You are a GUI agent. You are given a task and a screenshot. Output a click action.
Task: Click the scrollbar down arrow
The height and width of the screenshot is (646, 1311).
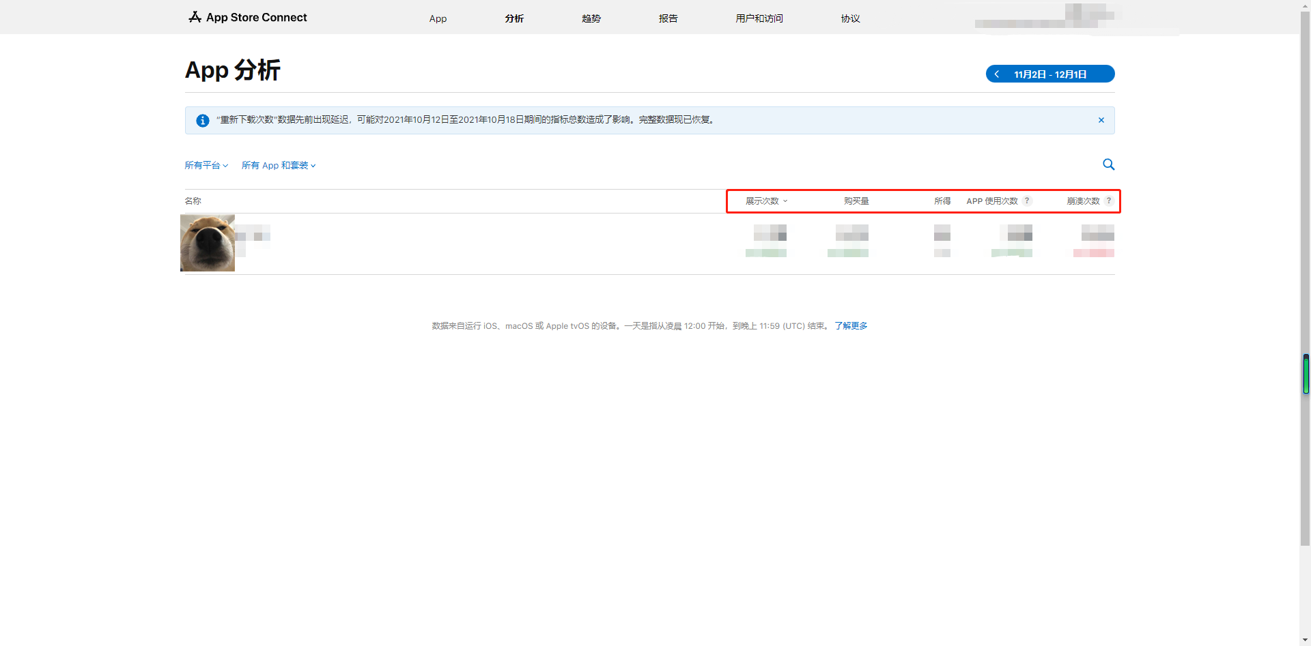[x=1306, y=641]
